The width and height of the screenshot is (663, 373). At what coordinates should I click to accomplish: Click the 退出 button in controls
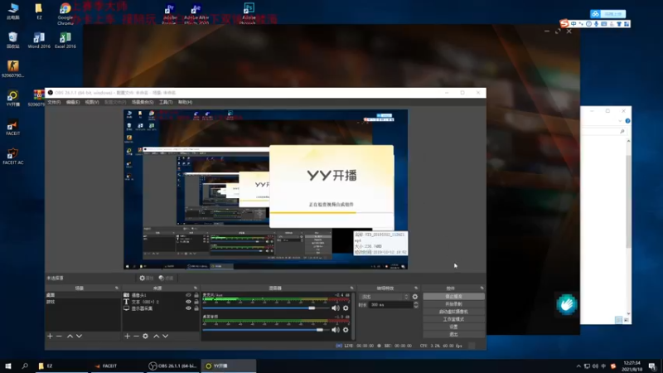(x=453, y=335)
